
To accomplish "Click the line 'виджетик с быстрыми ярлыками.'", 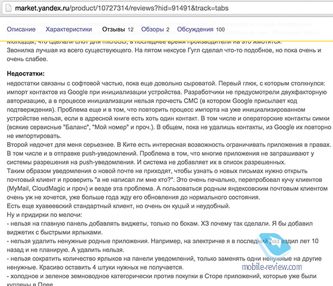I will click(55, 232).
